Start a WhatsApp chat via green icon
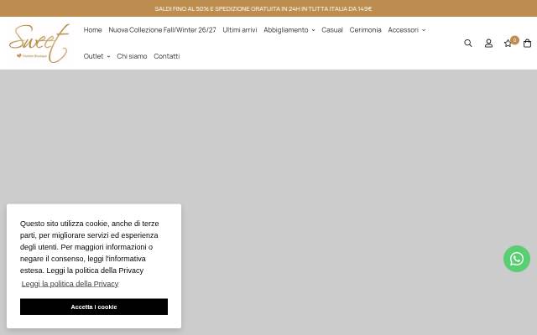Viewport: 537px width, 335px height. tap(517, 259)
